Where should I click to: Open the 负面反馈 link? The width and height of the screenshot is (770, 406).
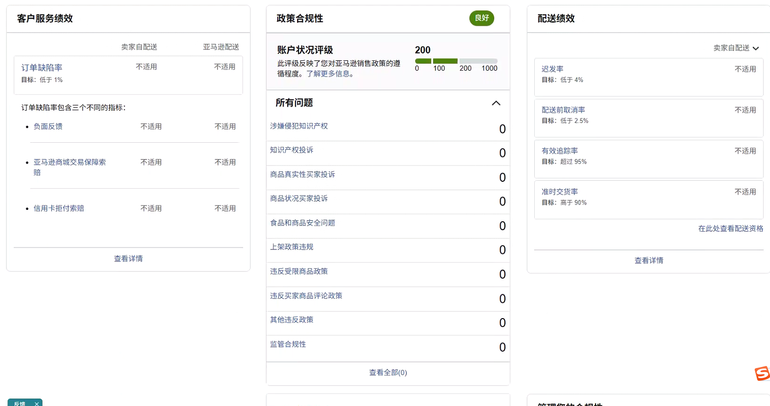48,126
